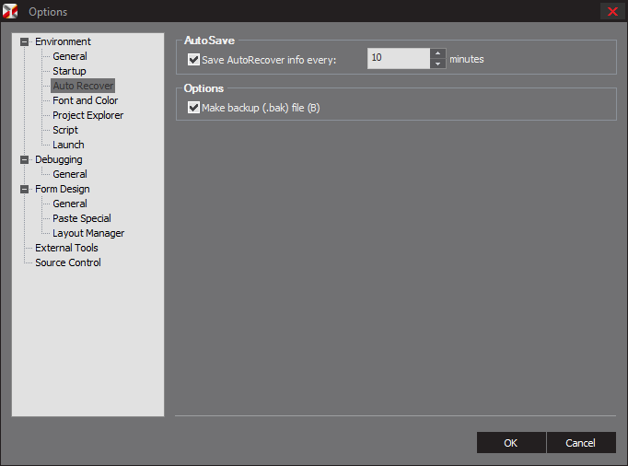Screen dimensions: 628x466
Task: Select the Launch settings item
Action: click(x=68, y=145)
